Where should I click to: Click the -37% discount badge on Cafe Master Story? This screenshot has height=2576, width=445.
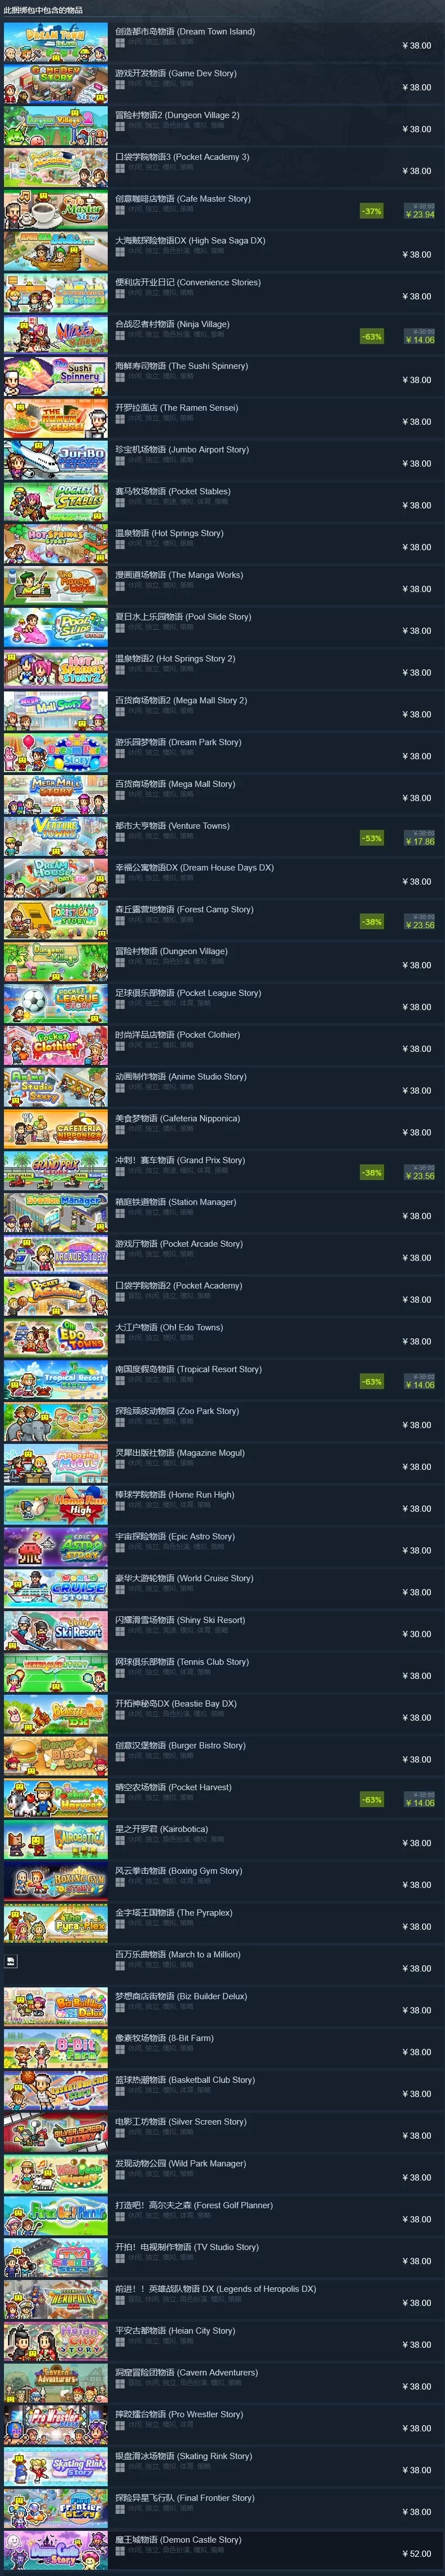[x=371, y=211]
